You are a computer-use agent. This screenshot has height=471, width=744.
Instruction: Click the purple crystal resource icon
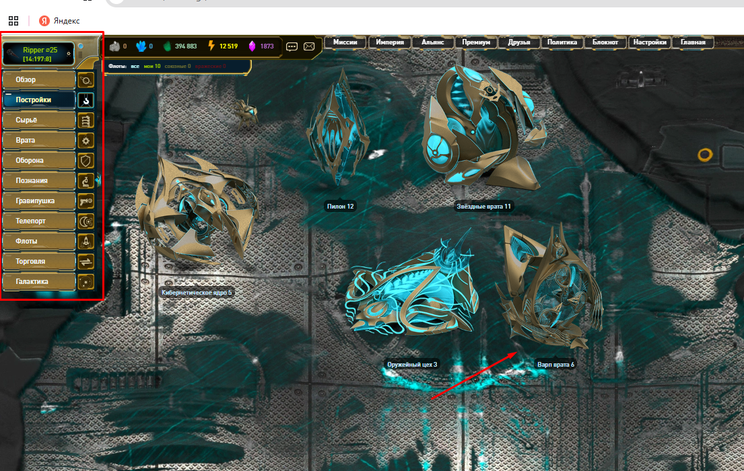pos(252,46)
